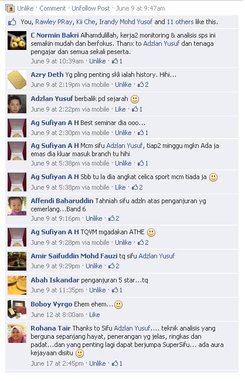Open Irandy Mohd Yusof's profile link
The image size is (245, 381).
(126, 22)
